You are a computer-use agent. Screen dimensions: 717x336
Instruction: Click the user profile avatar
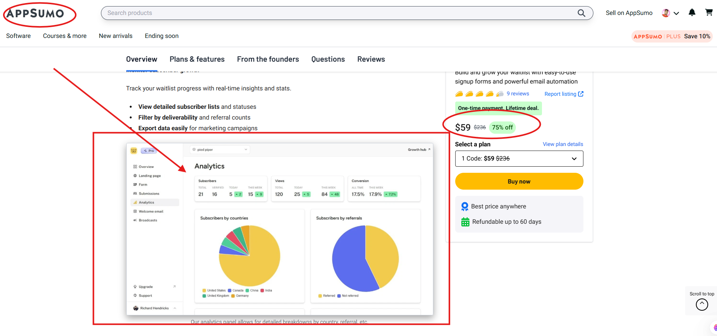click(x=666, y=13)
